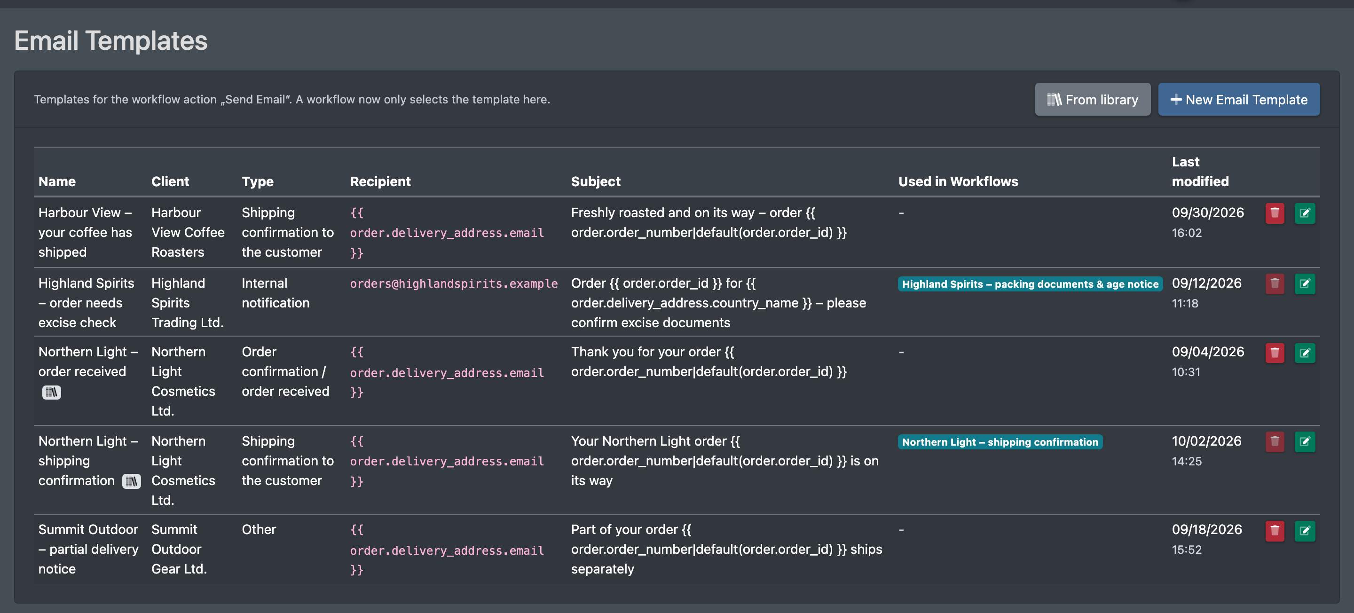Click the Highland Spirits order needs excise check name
1354x613 pixels.
click(x=86, y=303)
